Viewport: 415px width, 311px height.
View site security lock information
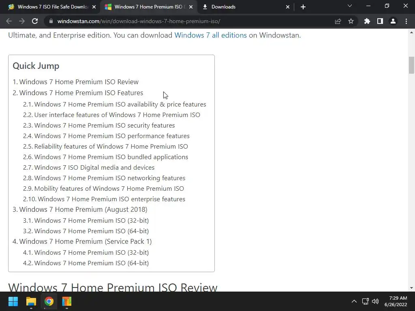click(x=51, y=21)
